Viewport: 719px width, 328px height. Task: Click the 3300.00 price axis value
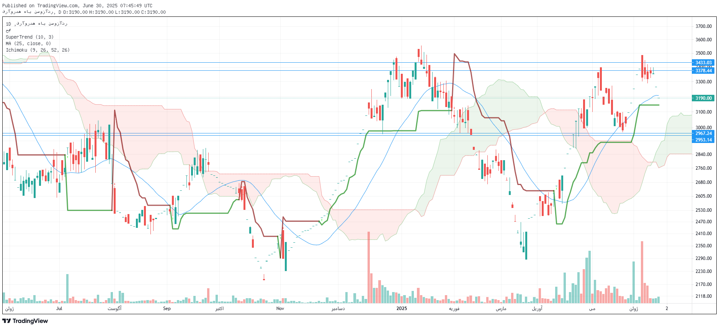704,82
